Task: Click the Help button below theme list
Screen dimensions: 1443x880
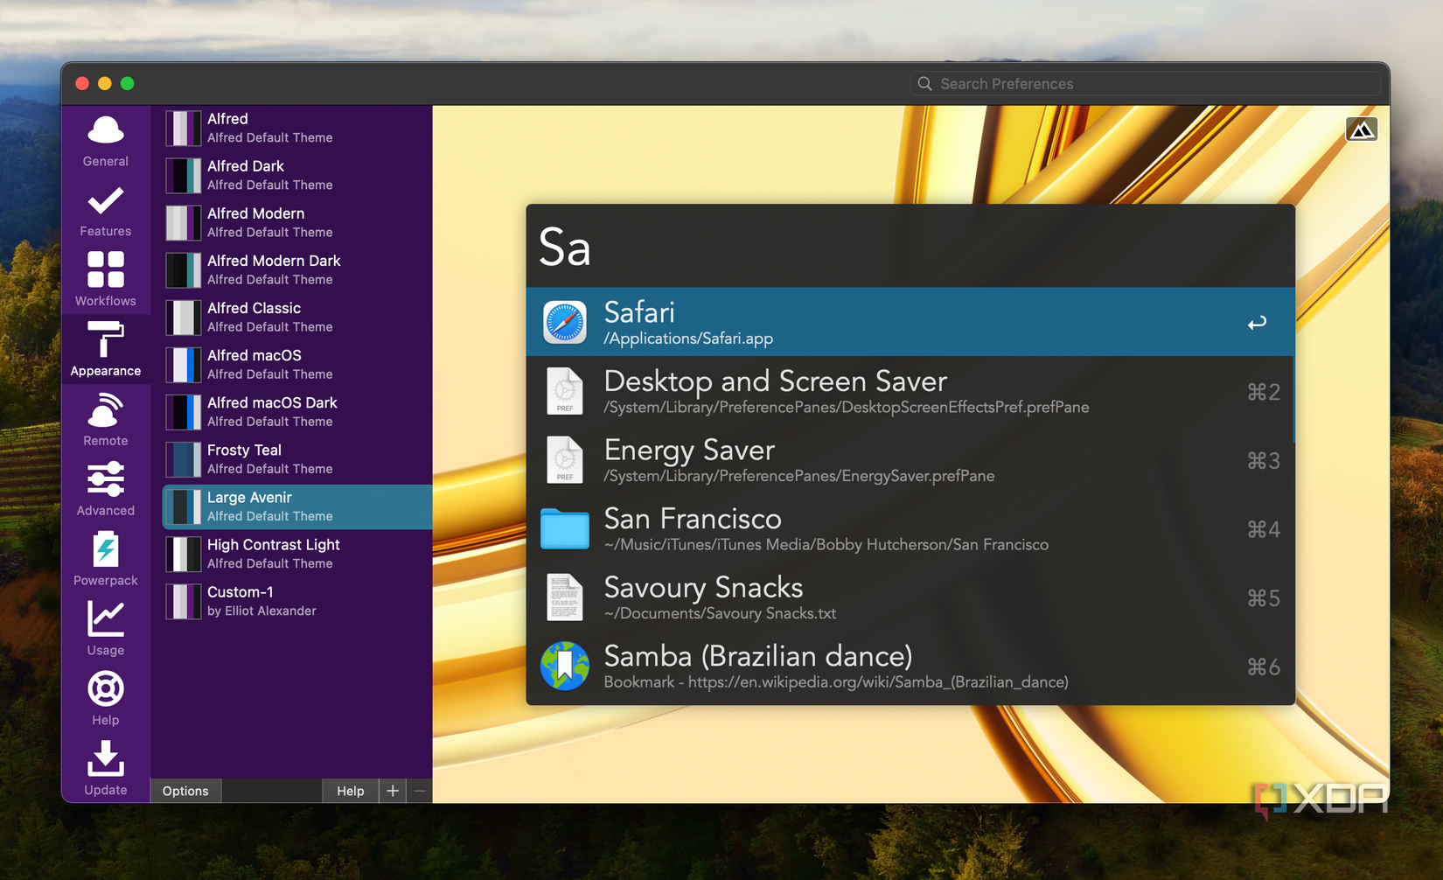Action: (350, 791)
